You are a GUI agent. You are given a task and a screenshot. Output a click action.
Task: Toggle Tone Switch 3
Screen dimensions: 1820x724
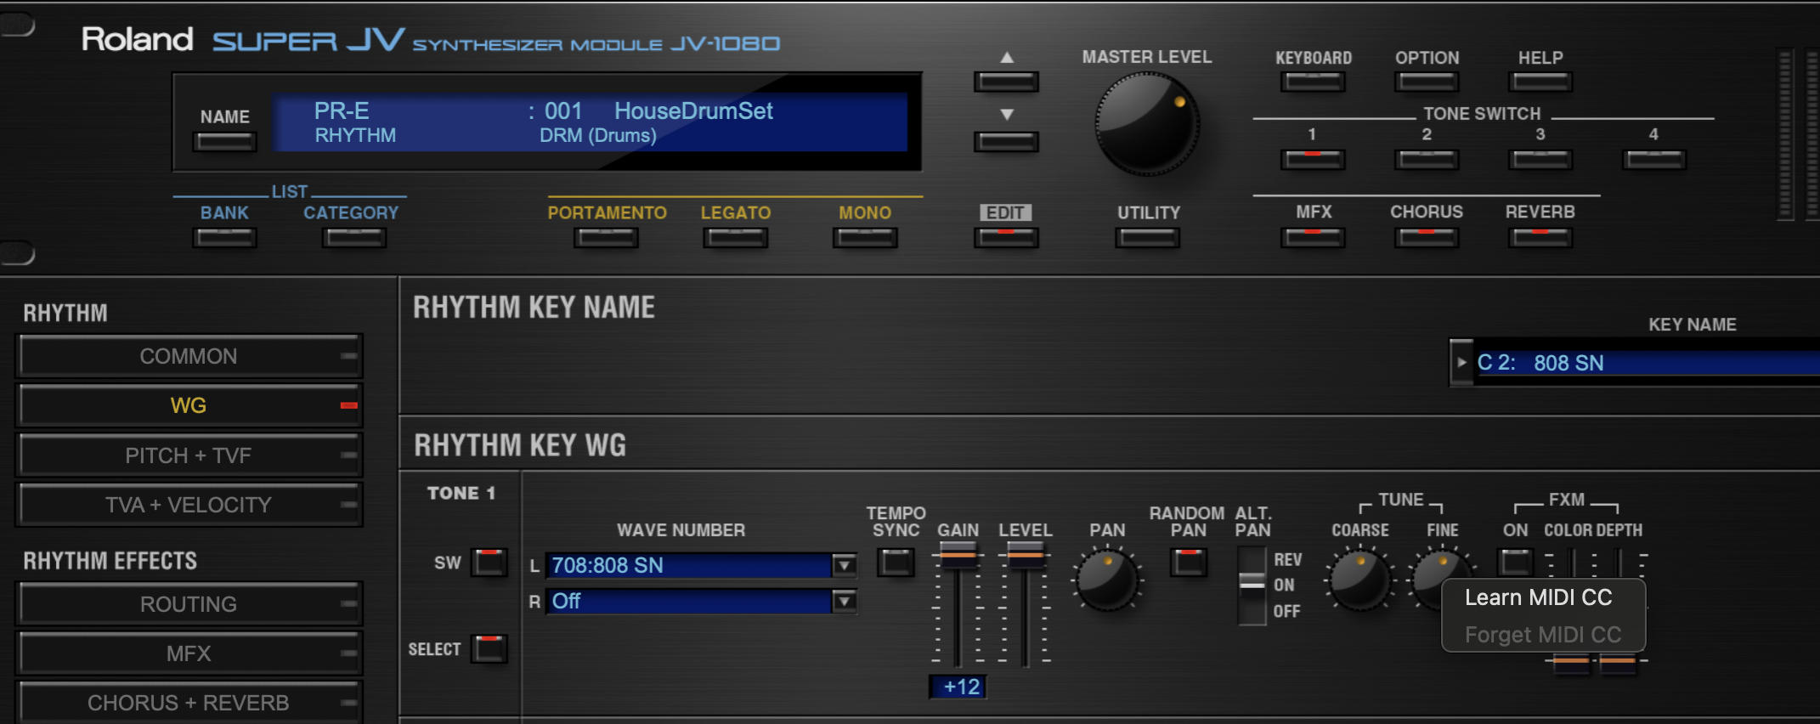[x=1540, y=159]
